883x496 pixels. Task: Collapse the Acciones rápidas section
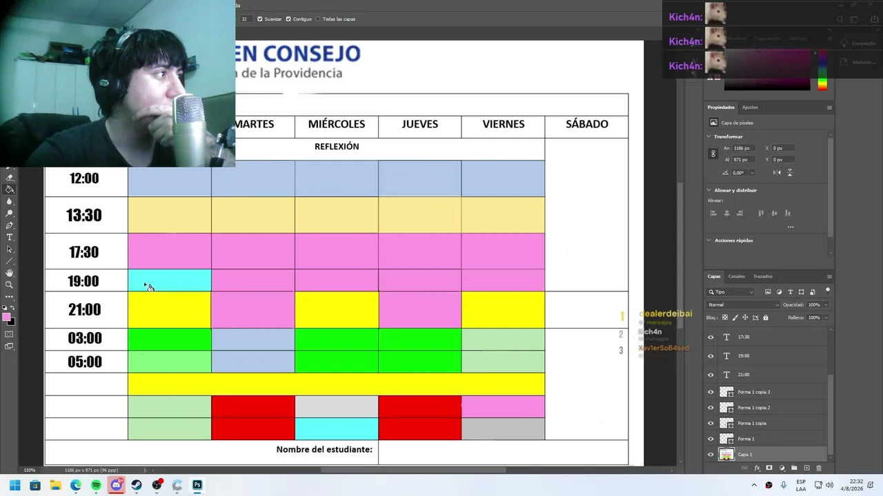pos(709,240)
